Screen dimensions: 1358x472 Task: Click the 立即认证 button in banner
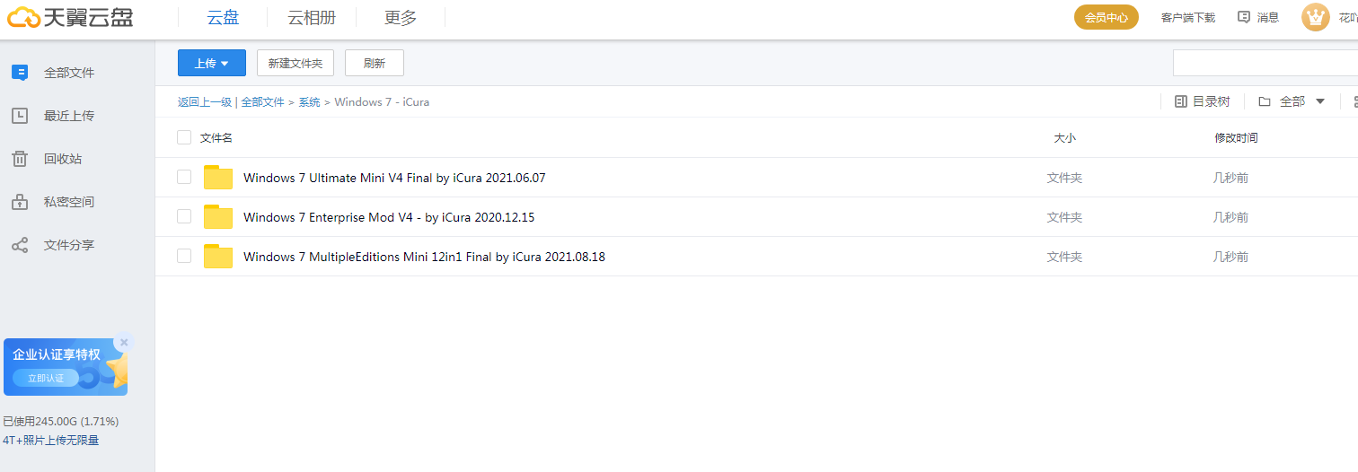pyautogui.click(x=46, y=378)
